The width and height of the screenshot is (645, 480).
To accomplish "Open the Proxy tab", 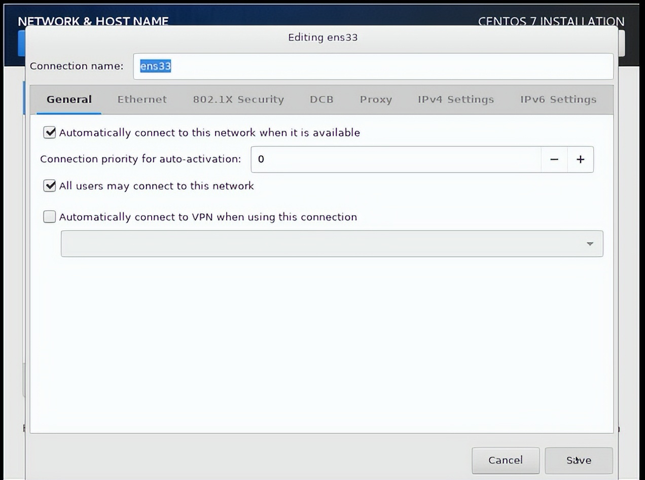I will pyautogui.click(x=376, y=99).
